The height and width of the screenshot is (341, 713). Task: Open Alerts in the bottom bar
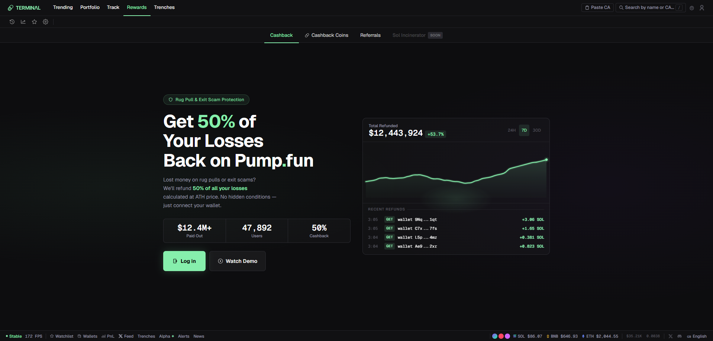[184, 336]
